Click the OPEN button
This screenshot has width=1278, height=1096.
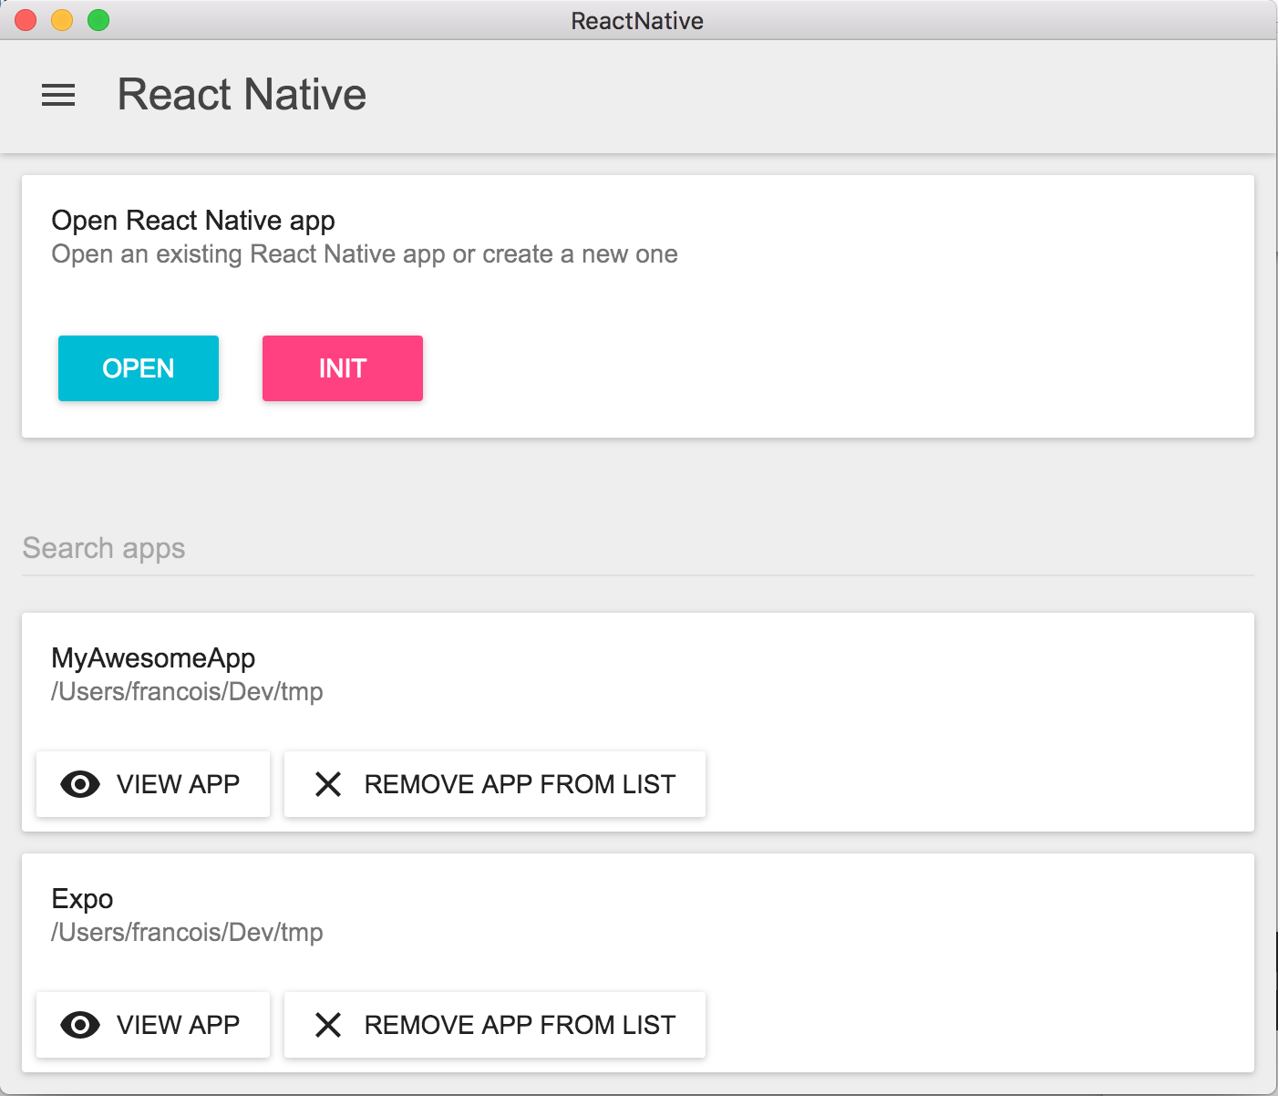[x=139, y=368]
